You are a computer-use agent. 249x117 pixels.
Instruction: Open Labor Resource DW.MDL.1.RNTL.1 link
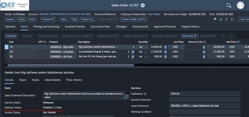[x=195, y=106]
